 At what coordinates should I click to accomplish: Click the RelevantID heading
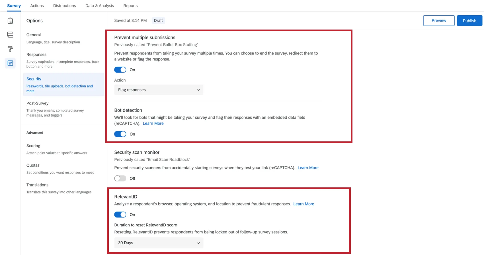(x=126, y=197)
